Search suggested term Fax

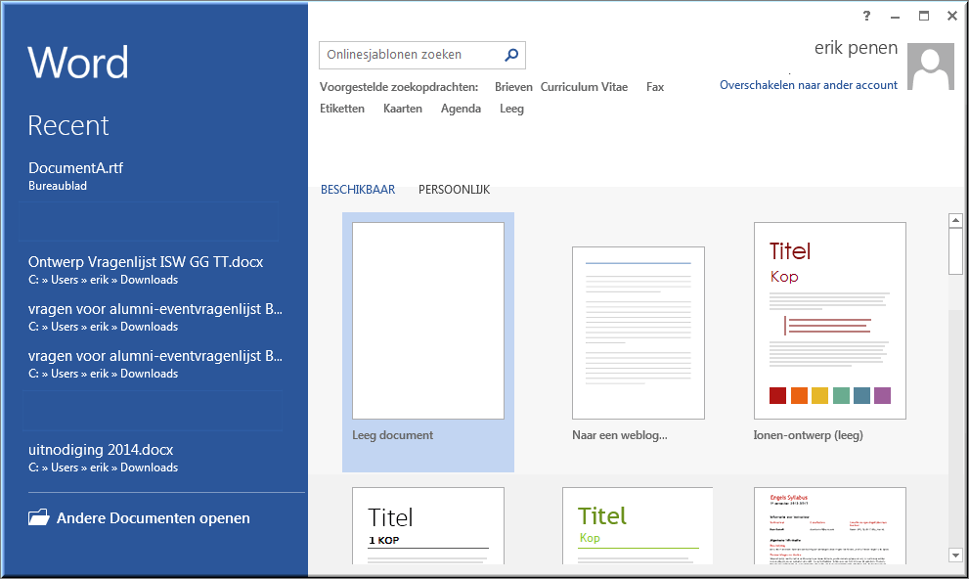point(655,87)
